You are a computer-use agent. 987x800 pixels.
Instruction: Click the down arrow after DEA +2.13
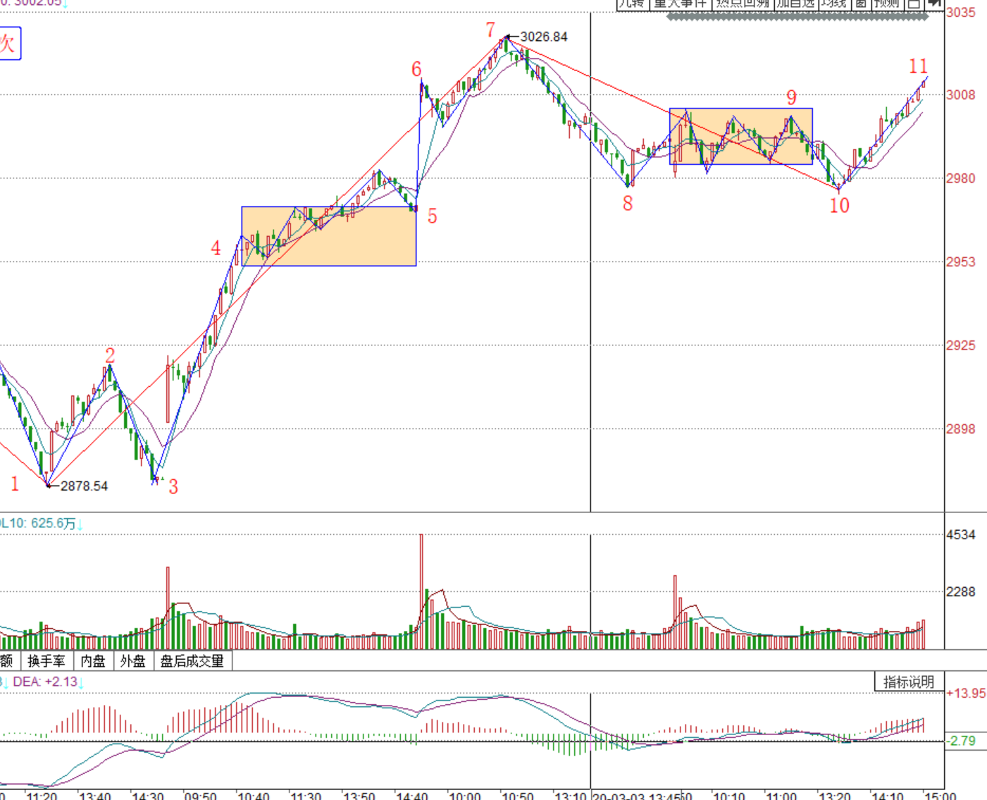pyautogui.click(x=81, y=682)
